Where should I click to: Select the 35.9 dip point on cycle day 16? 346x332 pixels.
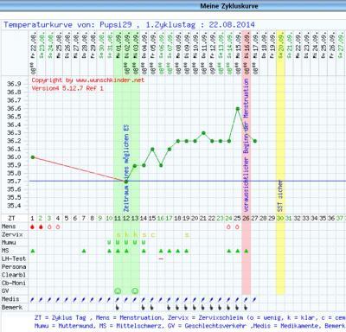point(161,165)
